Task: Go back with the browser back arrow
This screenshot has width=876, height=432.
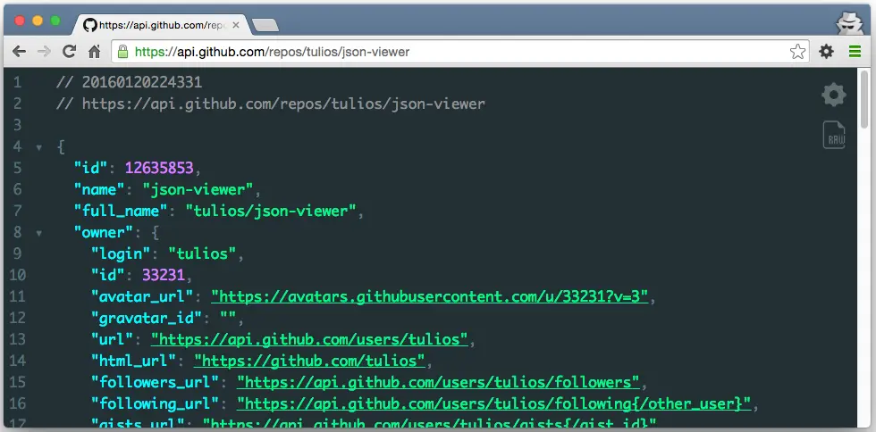Action: point(19,52)
